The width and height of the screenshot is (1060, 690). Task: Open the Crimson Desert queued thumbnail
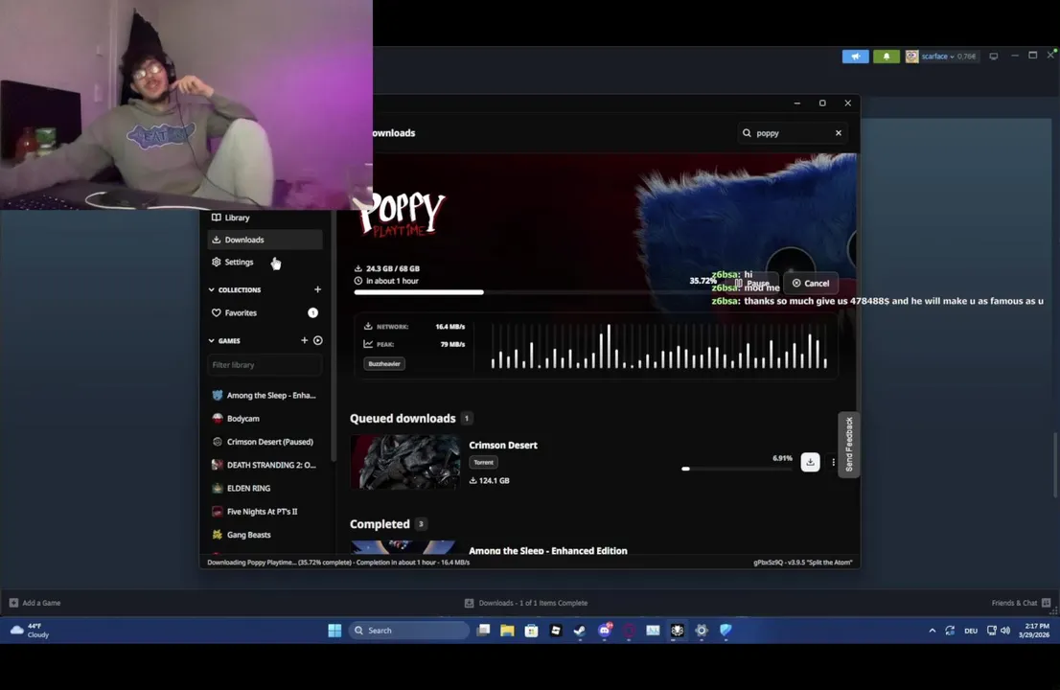click(404, 462)
